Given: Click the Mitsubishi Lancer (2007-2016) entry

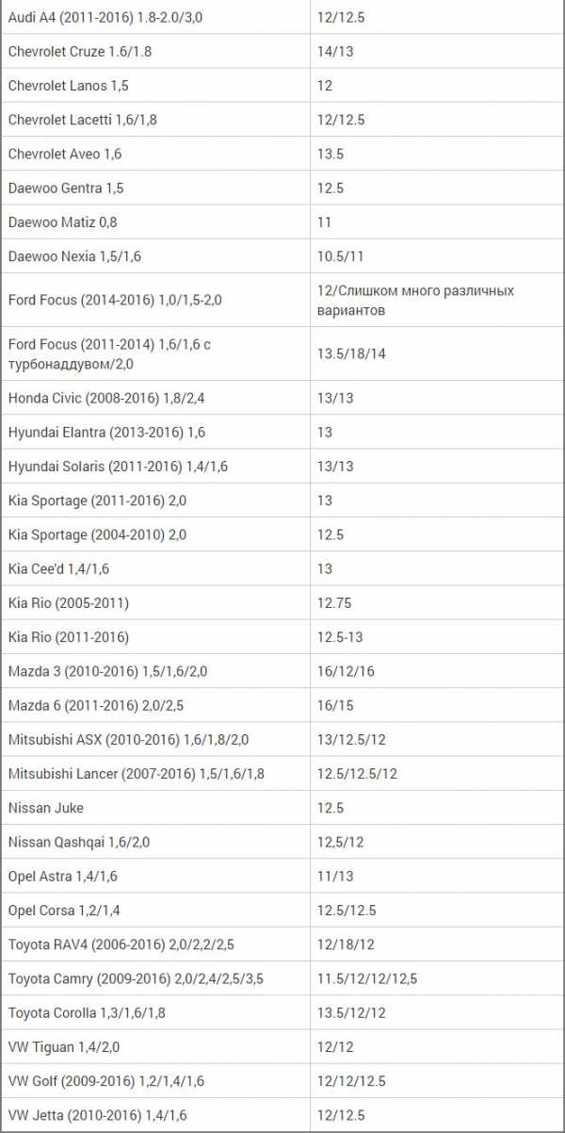Looking at the screenshot, I should (137, 774).
